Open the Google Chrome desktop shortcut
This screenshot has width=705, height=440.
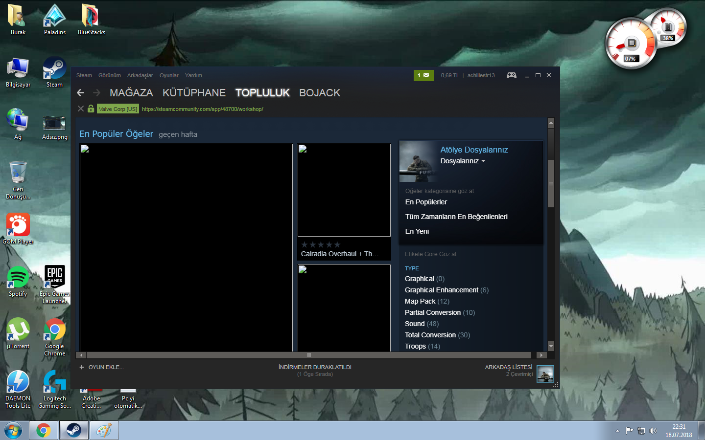click(x=55, y=337)
